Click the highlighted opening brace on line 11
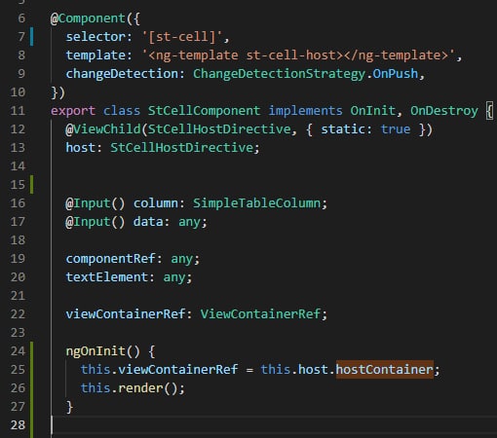The width and height of the screenshot is (497, 438). tap(489, 111)
